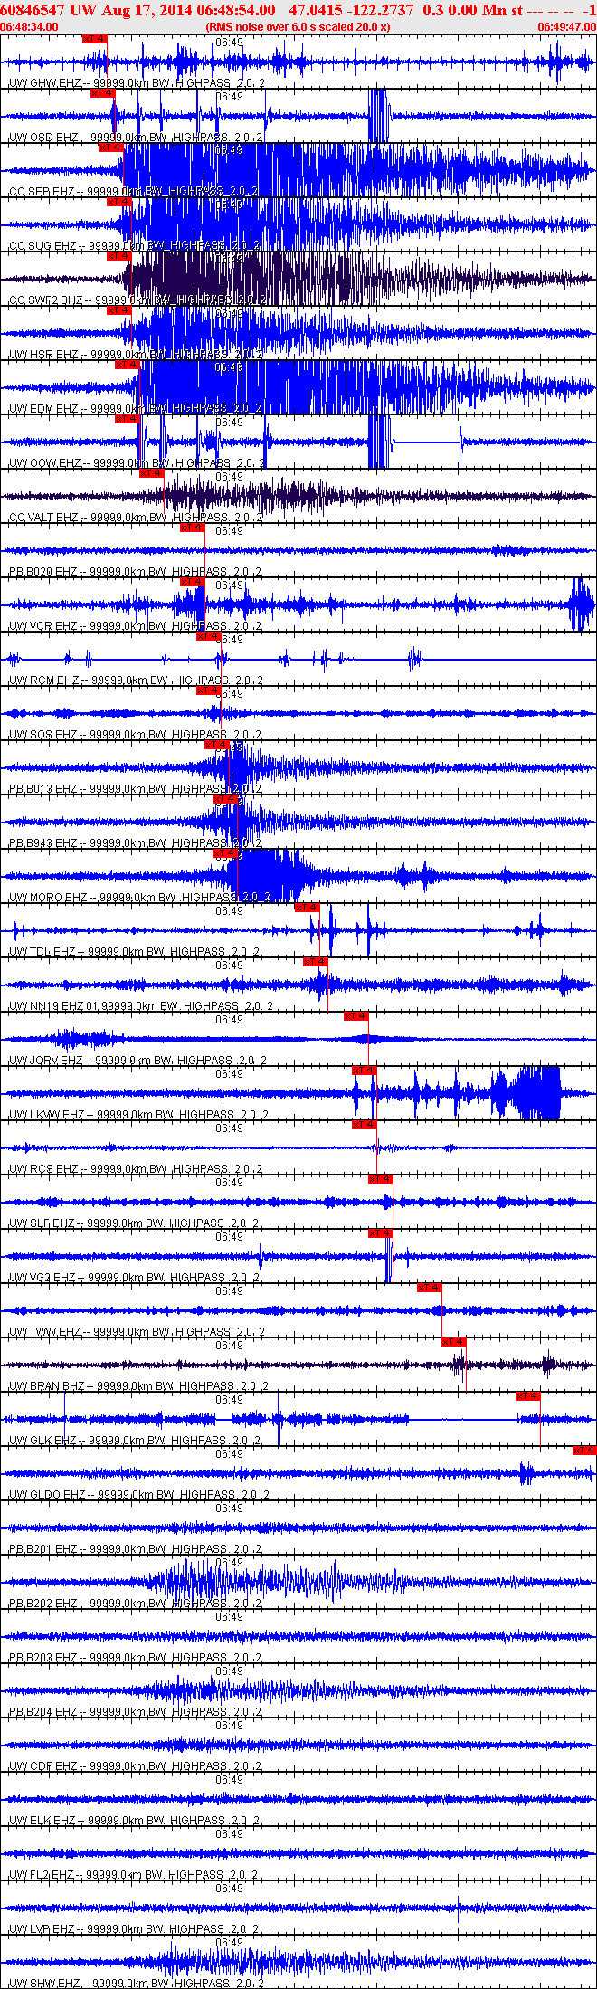
Task: Click the red pick marker on UW HSR trace
Action: tap(118, 310)
